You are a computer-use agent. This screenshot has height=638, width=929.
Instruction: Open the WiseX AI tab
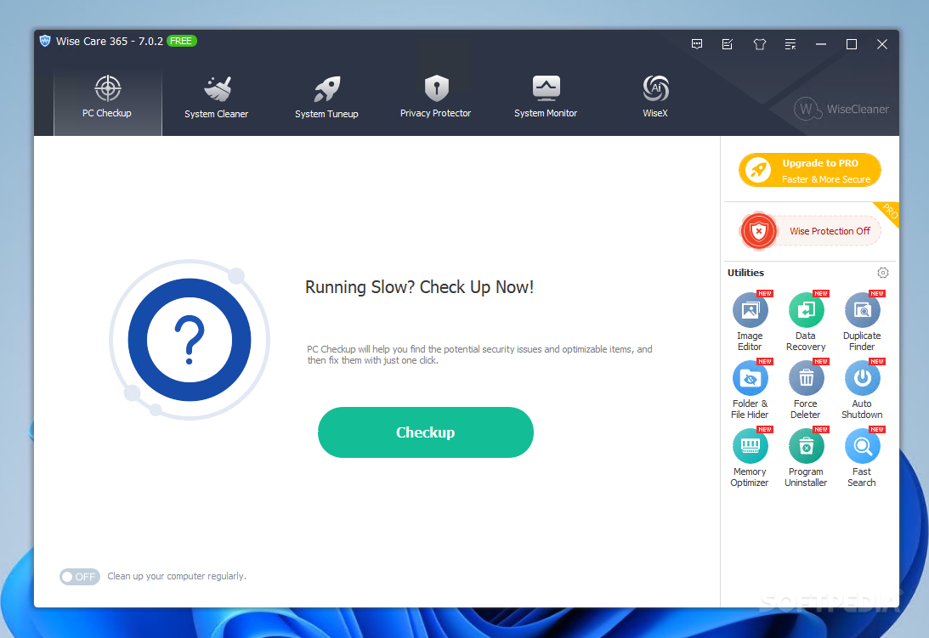point(655,99)
